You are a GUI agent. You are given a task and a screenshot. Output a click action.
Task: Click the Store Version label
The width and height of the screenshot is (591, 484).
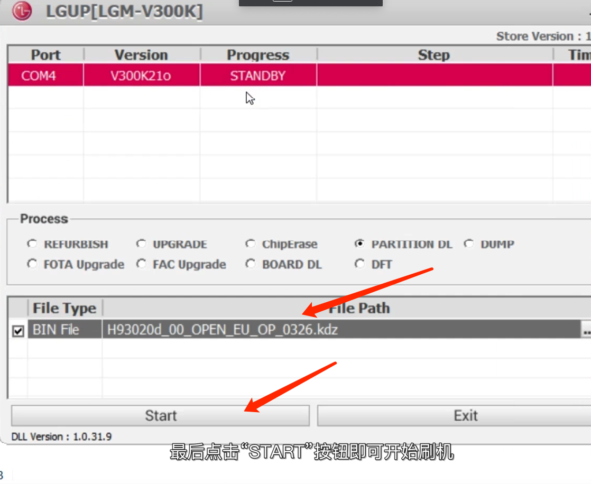pyautogui.click(x=543, y=36)
